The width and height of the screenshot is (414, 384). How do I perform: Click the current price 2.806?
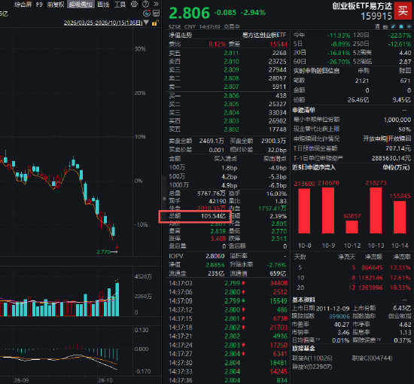pos(189,14)
